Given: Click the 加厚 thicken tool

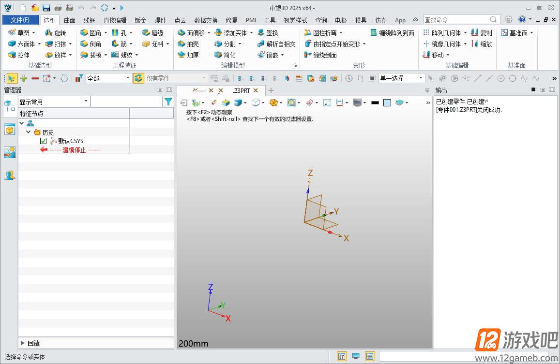Looking at the screenshot, I should point(188,55).
